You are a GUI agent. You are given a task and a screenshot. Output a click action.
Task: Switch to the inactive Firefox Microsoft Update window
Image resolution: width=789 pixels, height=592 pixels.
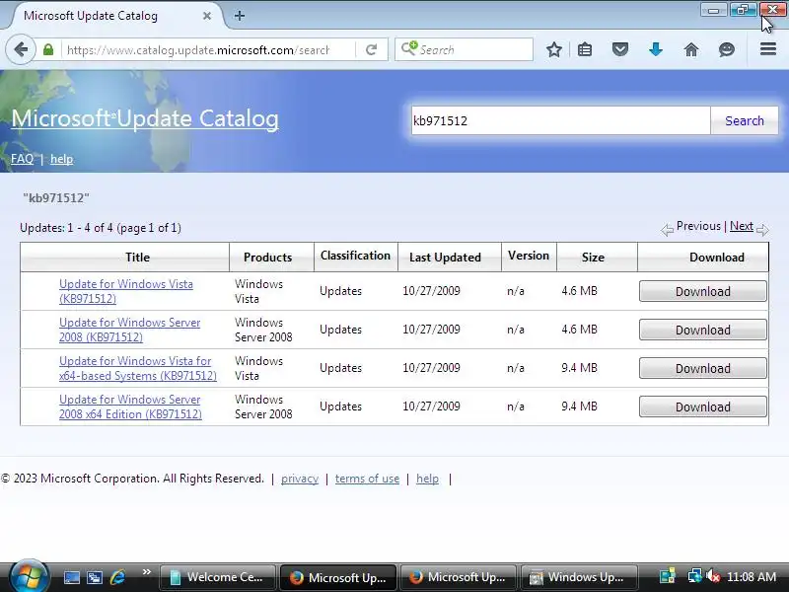(x=458, y=577)
